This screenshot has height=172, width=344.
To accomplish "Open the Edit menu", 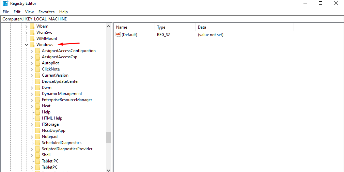I will (17, 12).
